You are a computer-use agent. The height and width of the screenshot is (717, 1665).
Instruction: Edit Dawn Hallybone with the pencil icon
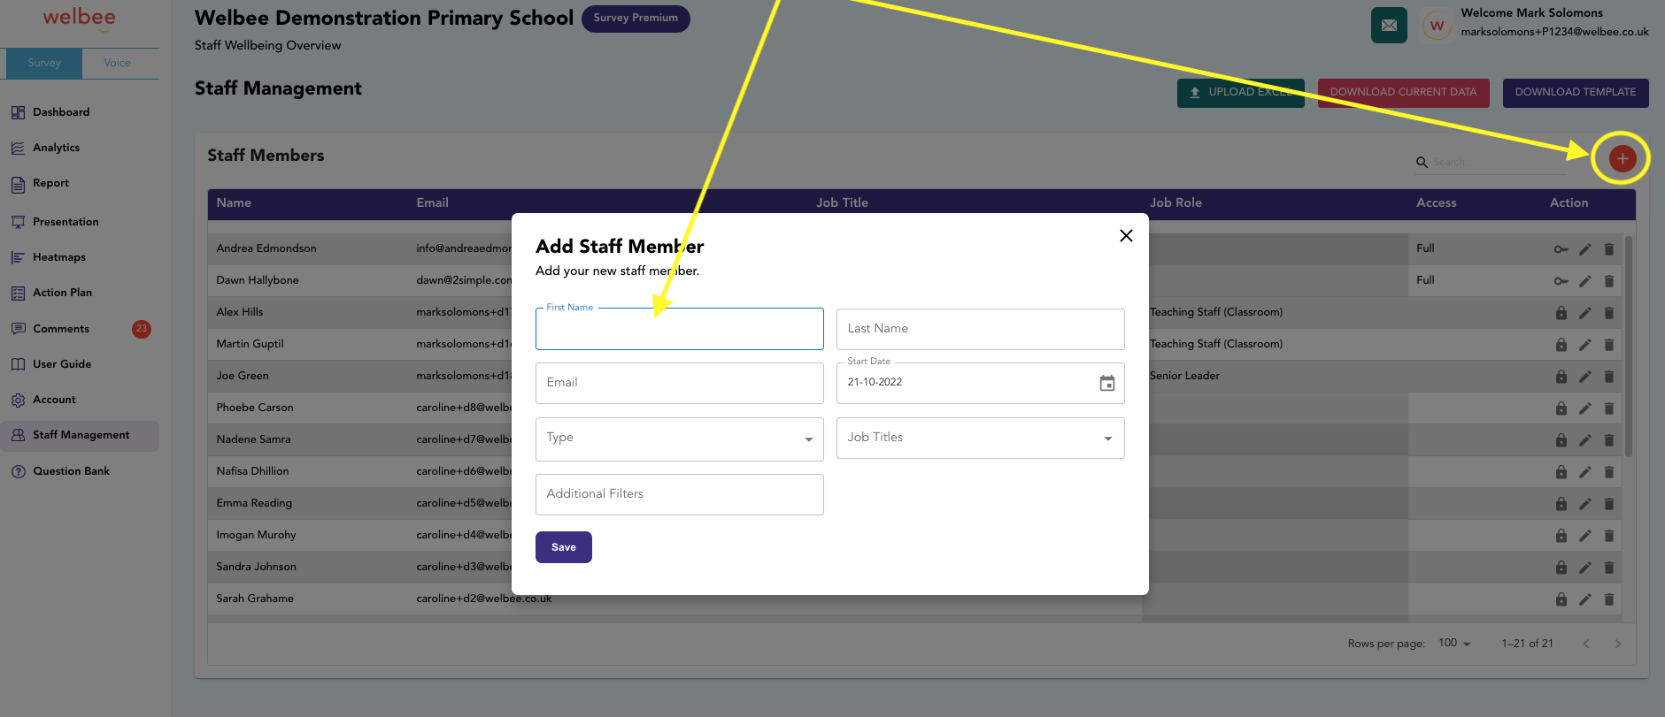pyautogui.click(x=1585, y=281)
